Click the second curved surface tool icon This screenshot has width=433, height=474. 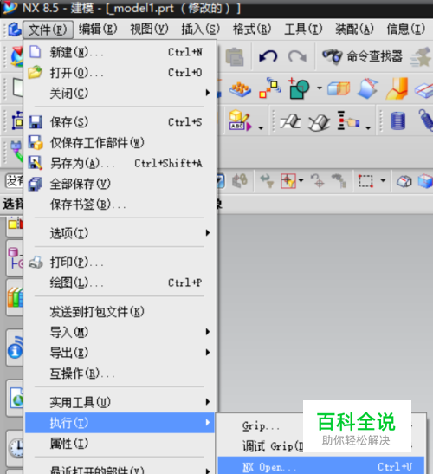(319, 122)
